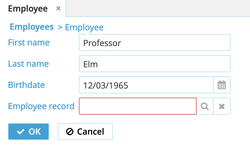Image resolution: width=250 pixels, height=154 pixels.
Task: Focus the Last name input field
Action: tap(154, 64)
